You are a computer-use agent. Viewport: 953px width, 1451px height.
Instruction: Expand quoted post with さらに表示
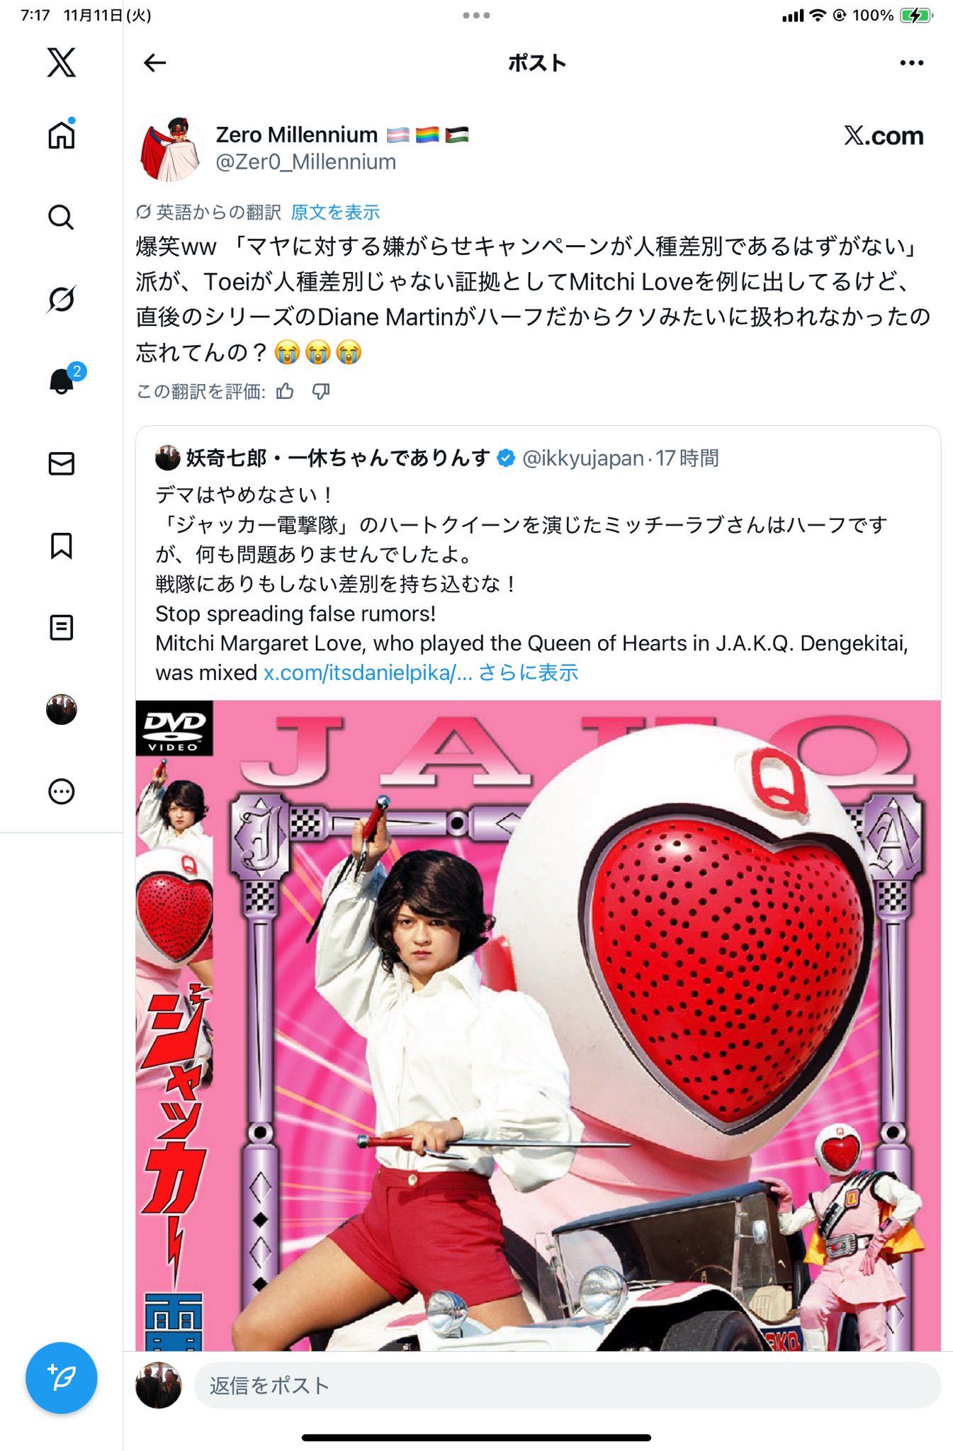click(x=529, y=672)
